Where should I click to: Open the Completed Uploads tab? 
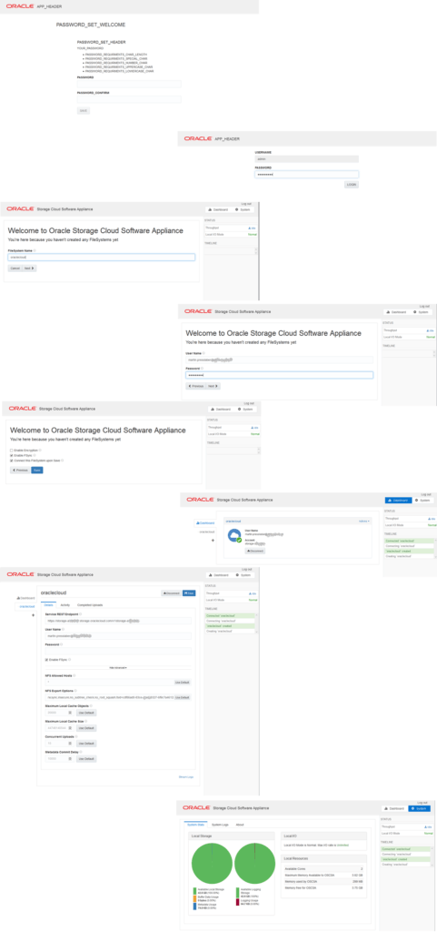(x=90, y=604)
